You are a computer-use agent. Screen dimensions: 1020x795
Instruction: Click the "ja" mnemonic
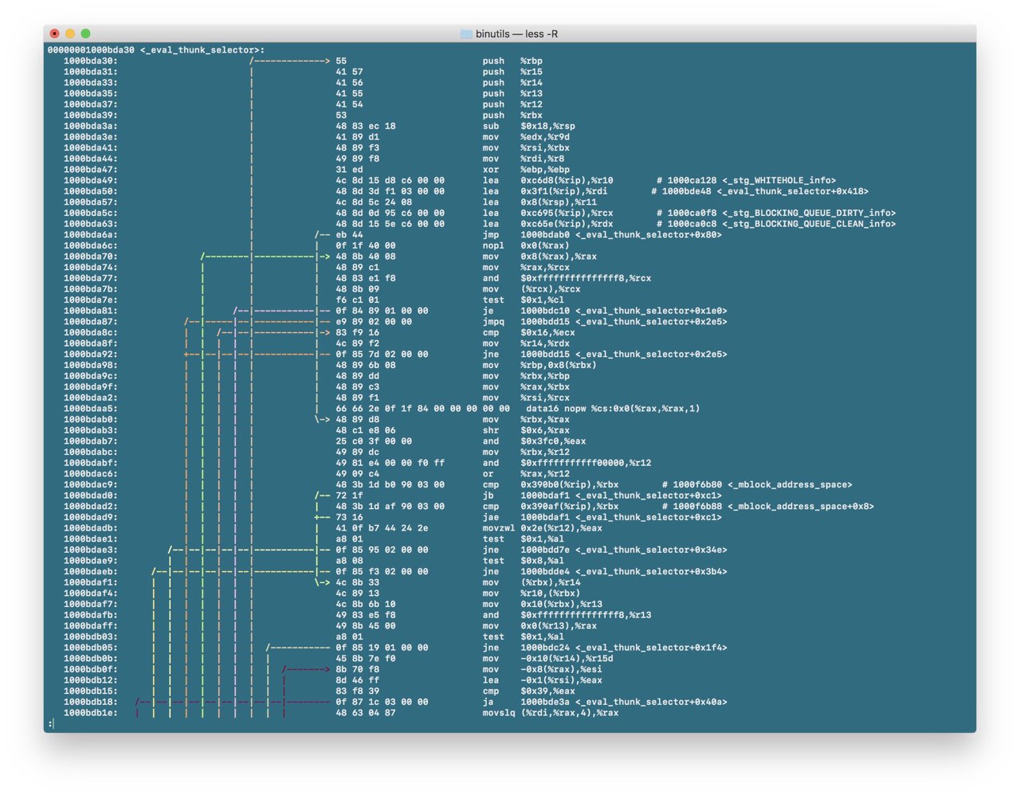[488, 703]
